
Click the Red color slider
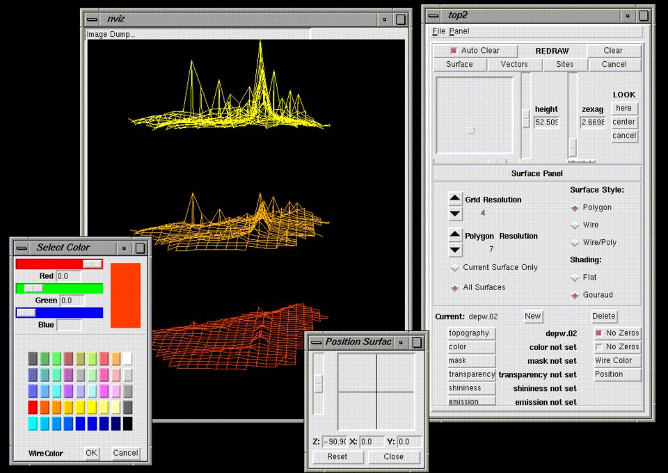pyautogui.click(x=59, y=264)
